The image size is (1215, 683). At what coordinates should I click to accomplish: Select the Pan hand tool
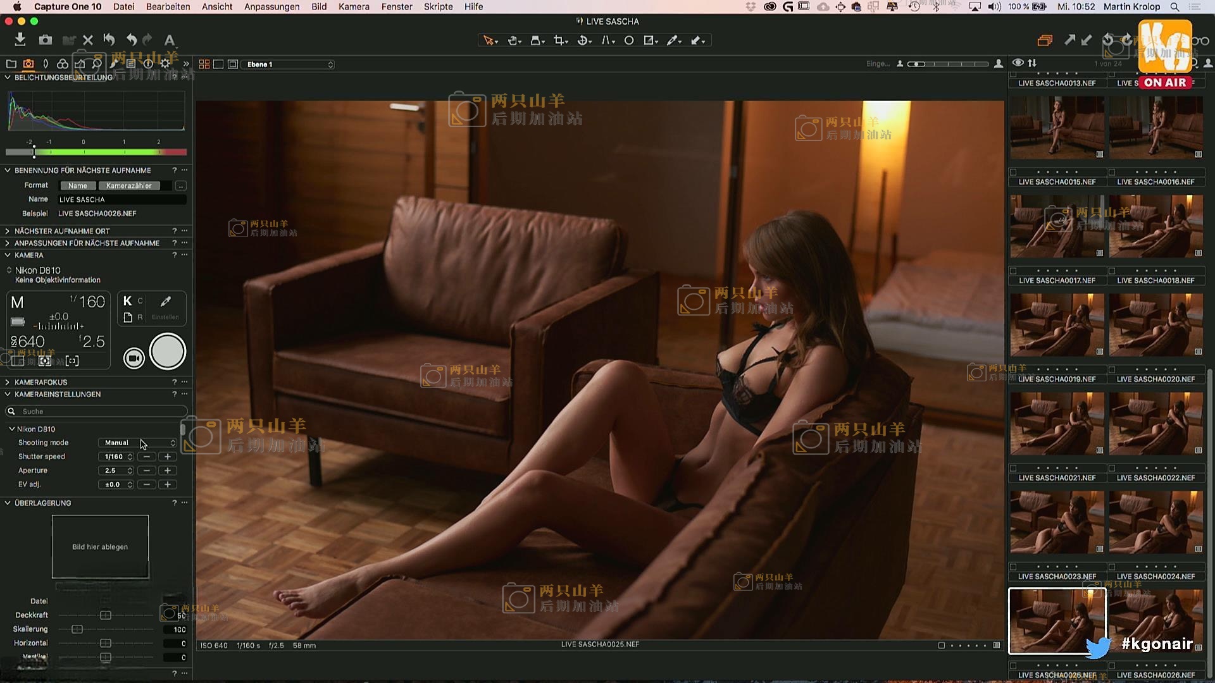pyautogui.click(x=513, y=40)
